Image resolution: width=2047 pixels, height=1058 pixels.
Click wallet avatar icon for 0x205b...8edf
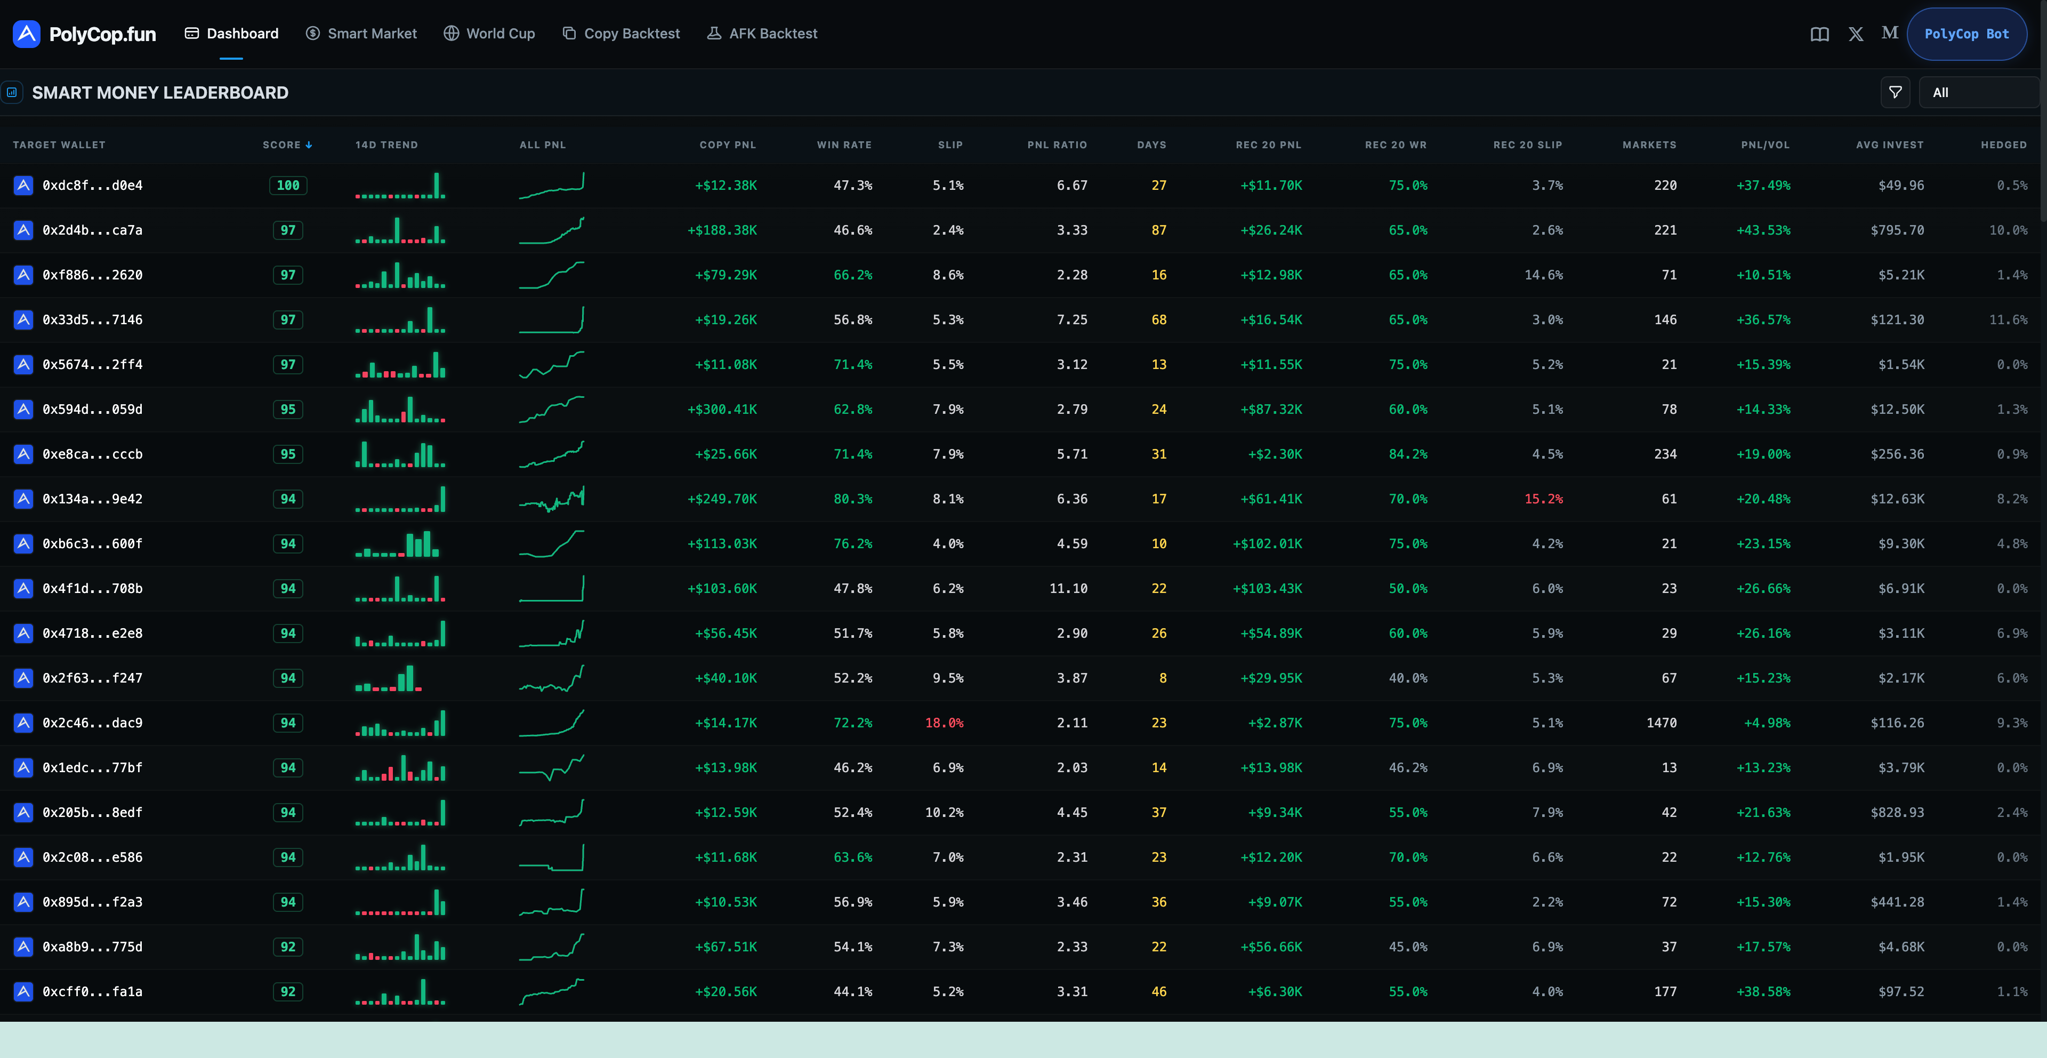pos(24,812)
